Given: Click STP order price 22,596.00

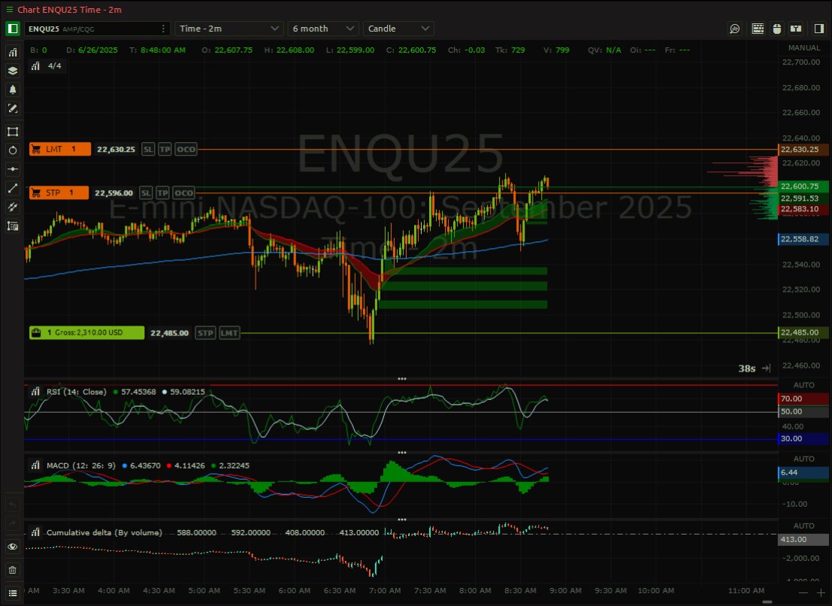Looking at the screenshot, I should (x=113, y=193).
